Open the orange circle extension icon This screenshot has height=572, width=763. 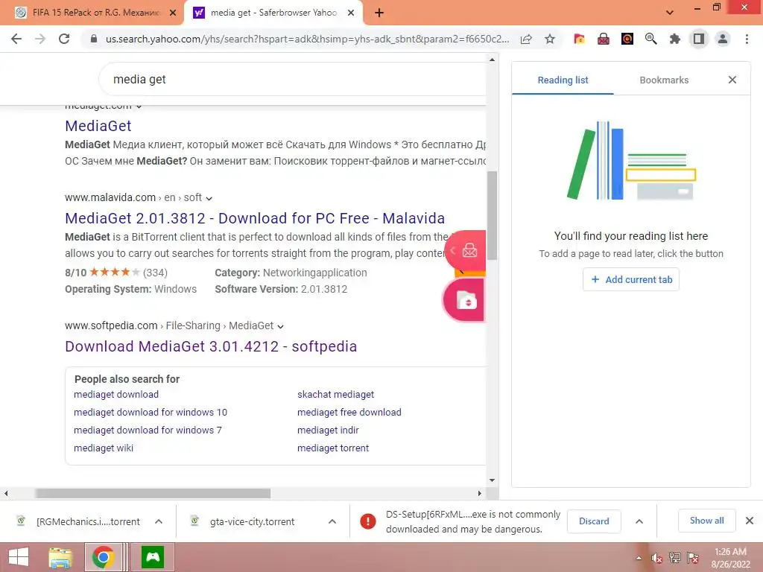point(627,39)
